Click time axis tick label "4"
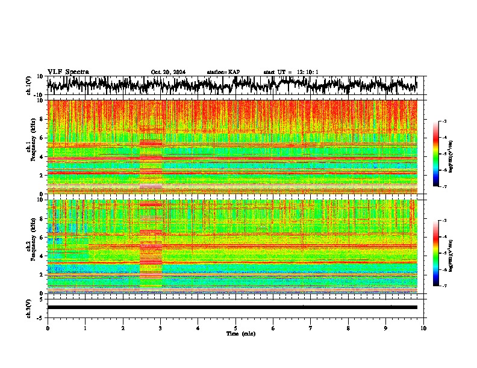 pos(198,328)
